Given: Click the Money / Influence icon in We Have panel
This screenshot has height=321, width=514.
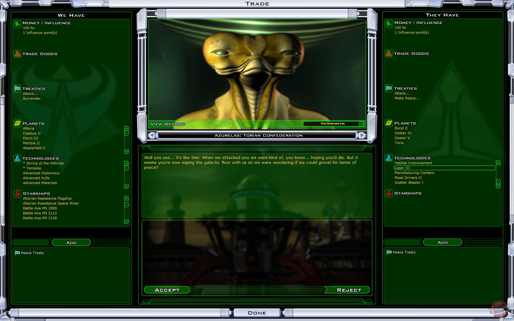Looking at the screenshot, I should (17, 24).
